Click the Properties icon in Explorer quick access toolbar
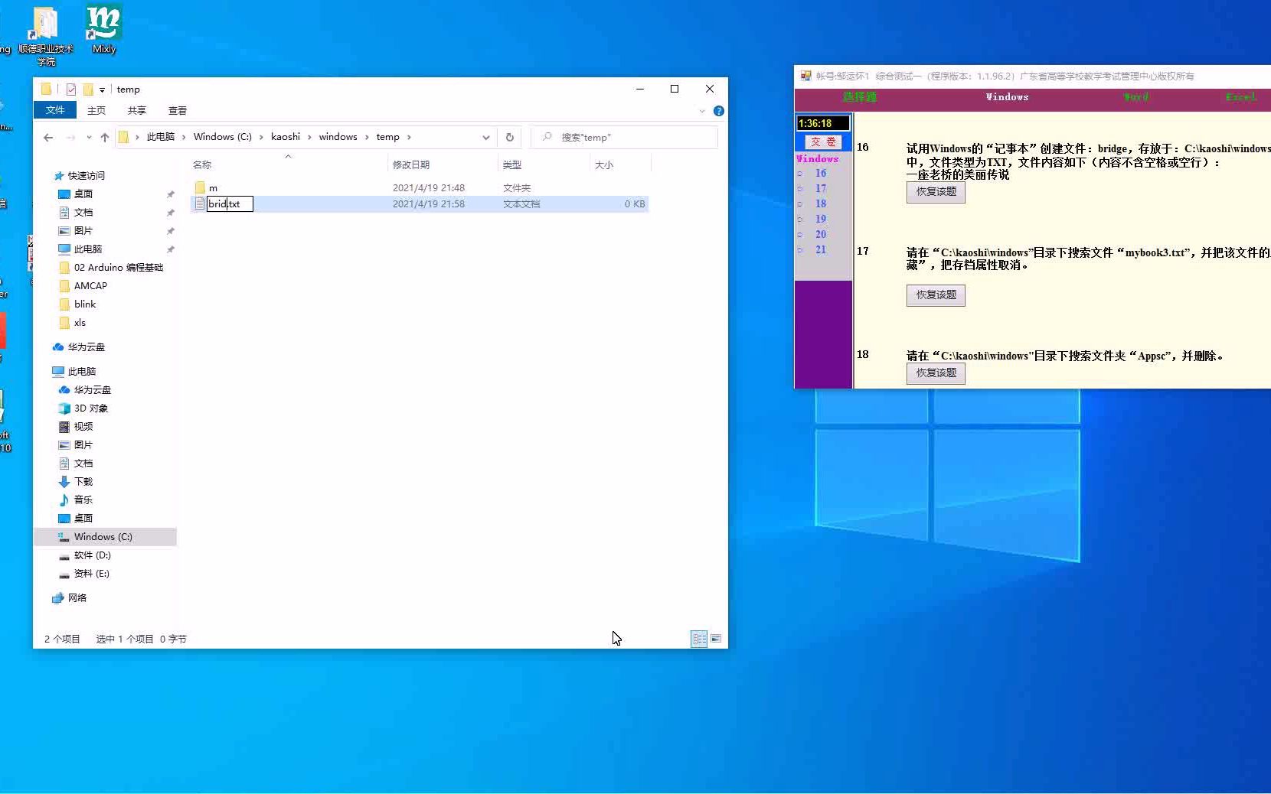Image resolution: width=1271 pixels, height=794 pixels. [x=71, y=89]
